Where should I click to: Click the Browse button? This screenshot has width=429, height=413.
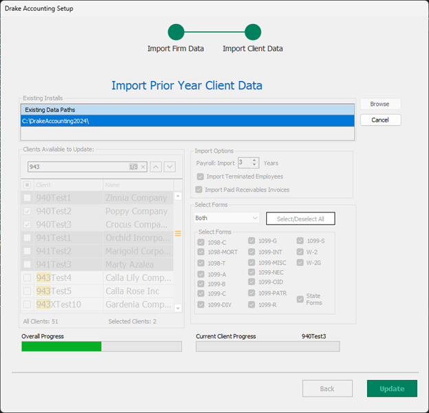(x=381, y=104)
